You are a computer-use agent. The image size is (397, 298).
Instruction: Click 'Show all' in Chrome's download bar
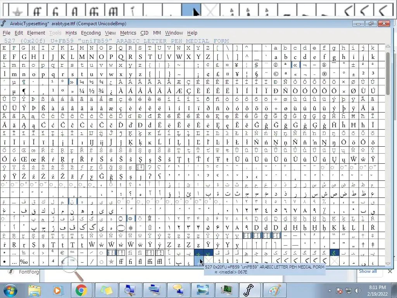click(368, 271)
